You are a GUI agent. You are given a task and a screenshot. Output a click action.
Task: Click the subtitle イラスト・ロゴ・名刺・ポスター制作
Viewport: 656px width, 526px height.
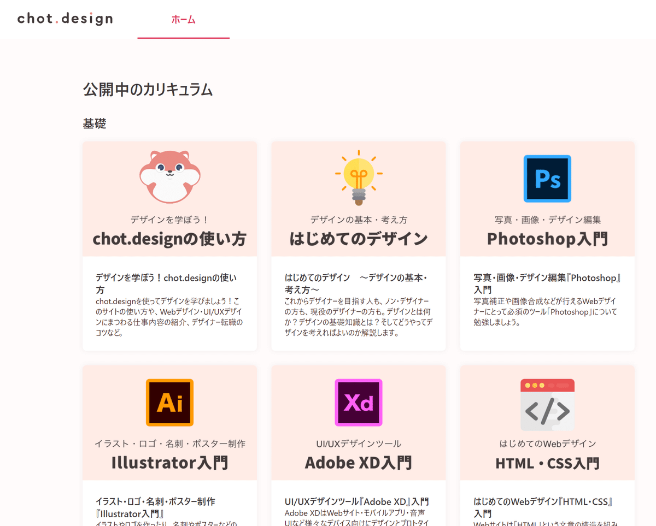pos(169,444)
